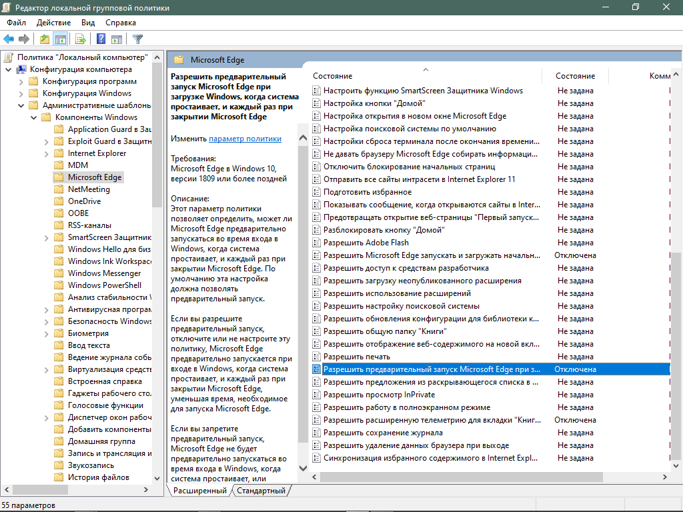Click the policy icon beside 'Разрешить просмотр InPrivate'
This screenshot has width=683, height=512.
click(316, 395)
